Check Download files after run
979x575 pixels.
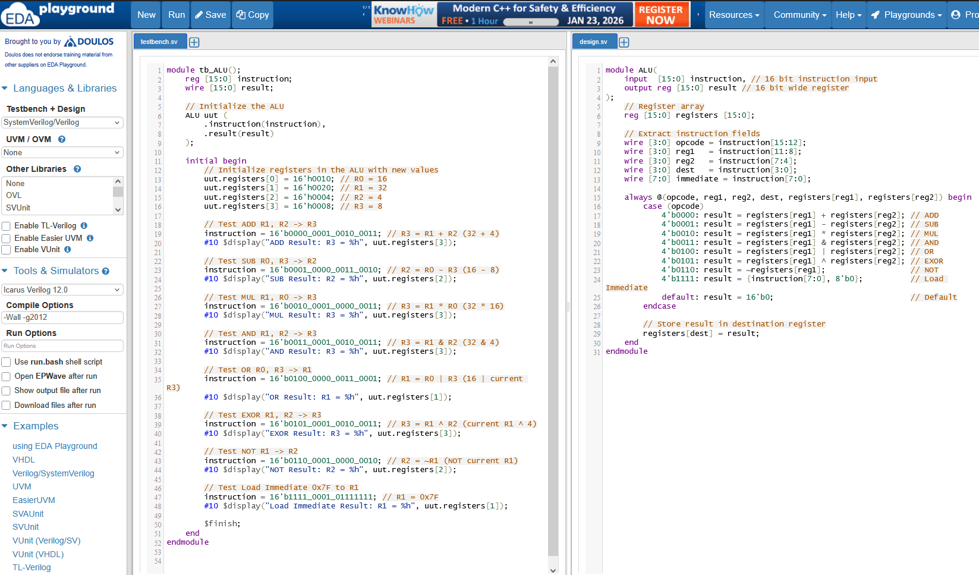point(7,406)
